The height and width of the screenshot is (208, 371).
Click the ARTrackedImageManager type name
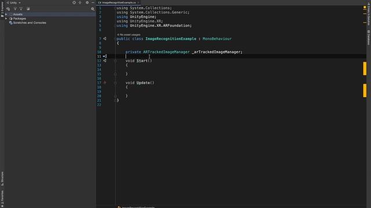[x=166, y=52]
